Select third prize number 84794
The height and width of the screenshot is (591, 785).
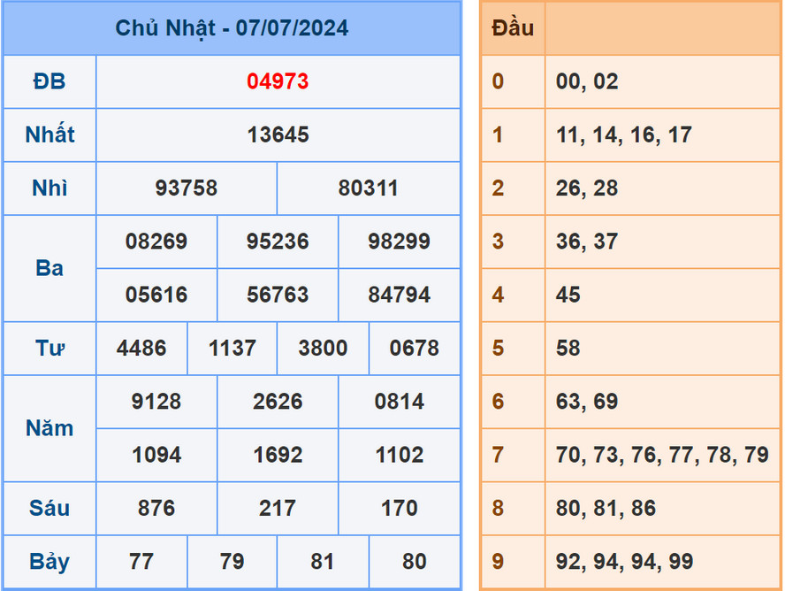(400, 295)
